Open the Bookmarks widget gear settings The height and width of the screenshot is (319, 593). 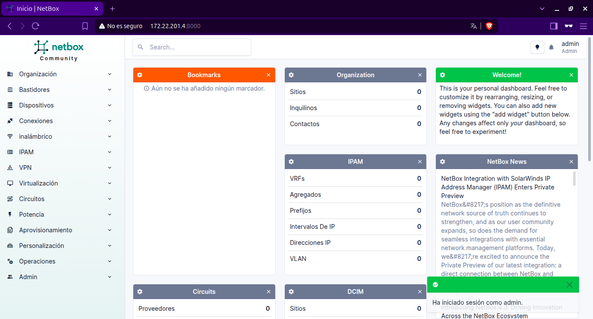(140, 75)
